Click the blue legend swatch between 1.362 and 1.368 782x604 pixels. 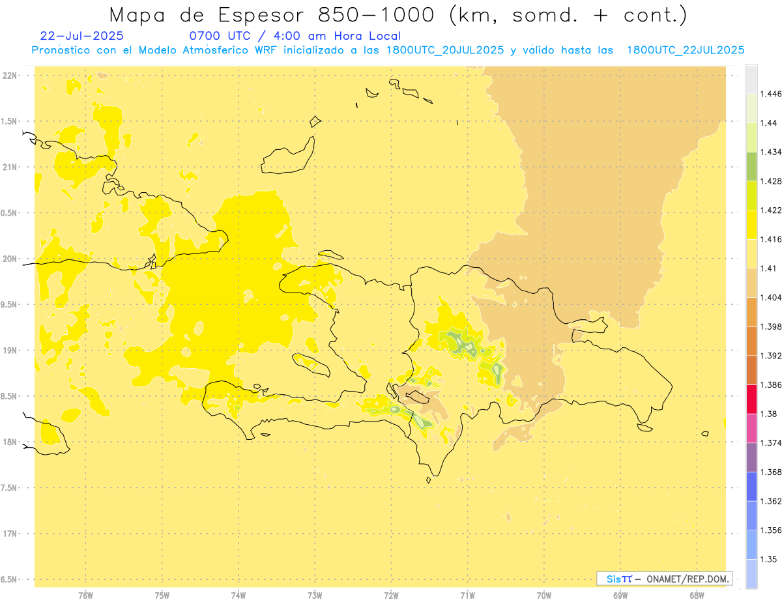click(x=751, y=486)
